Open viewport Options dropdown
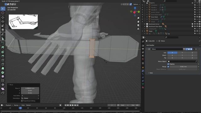Screen dimensions: 201x113 coord(136,4)
